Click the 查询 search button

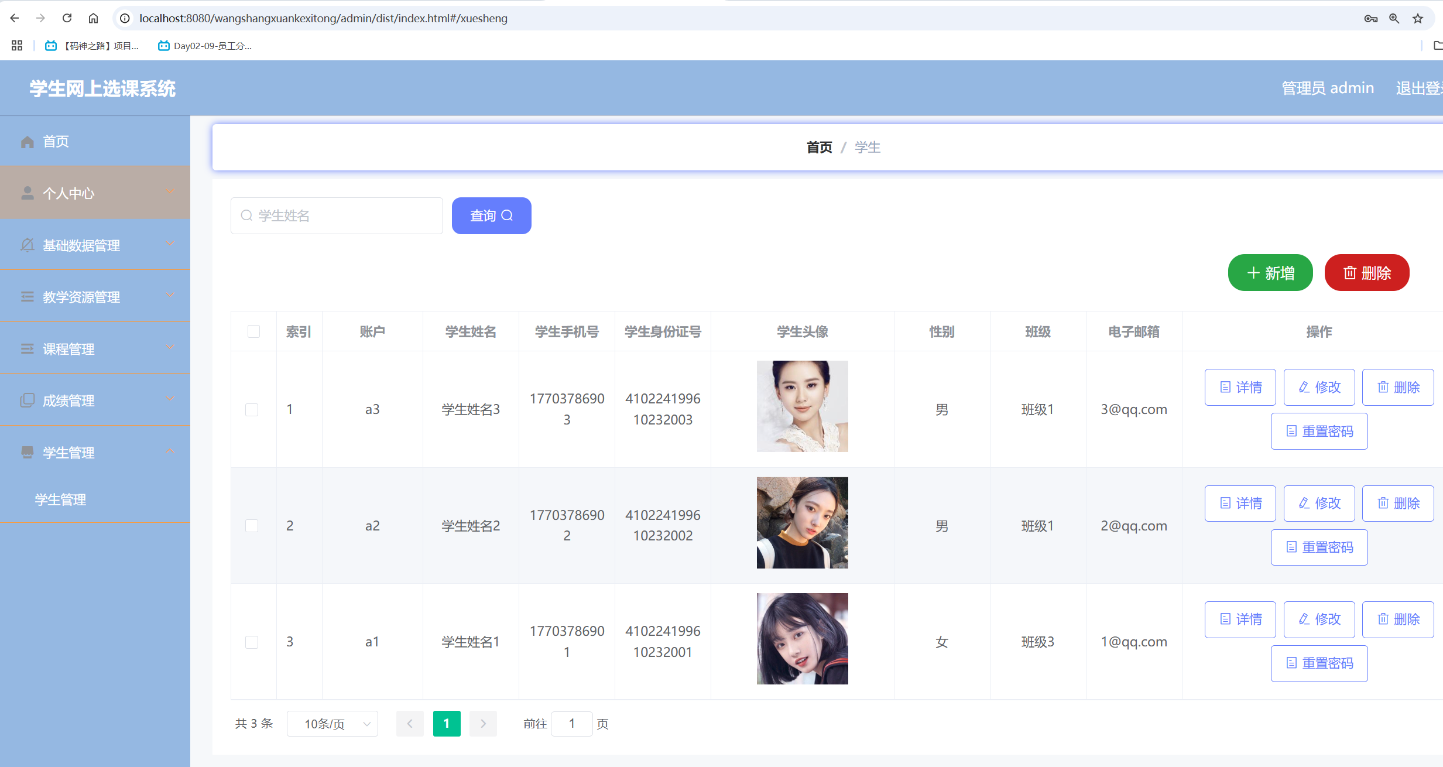pos(491,215)
